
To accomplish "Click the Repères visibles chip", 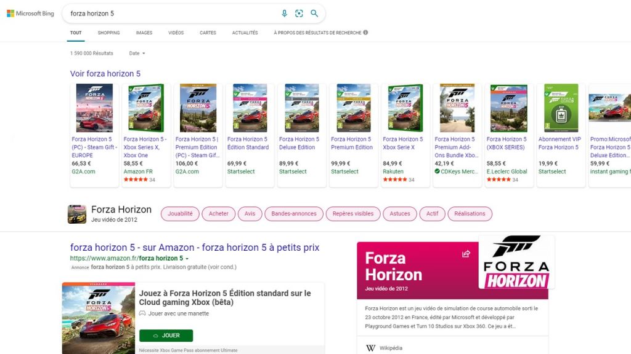I will pos(353,213).
